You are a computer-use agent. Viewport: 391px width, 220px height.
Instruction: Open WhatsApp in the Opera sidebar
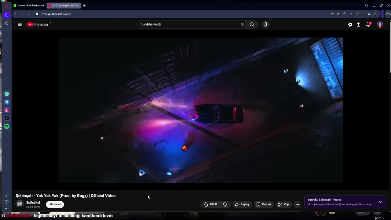point(7,94)
